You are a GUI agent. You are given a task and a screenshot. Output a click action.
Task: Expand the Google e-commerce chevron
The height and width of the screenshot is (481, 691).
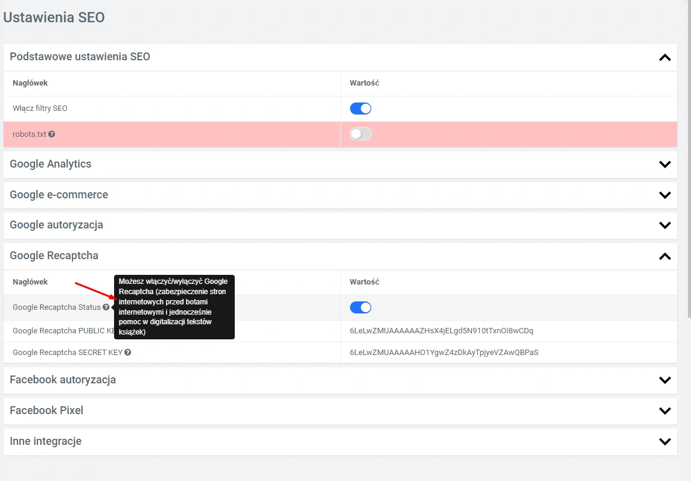coord(664,195)
